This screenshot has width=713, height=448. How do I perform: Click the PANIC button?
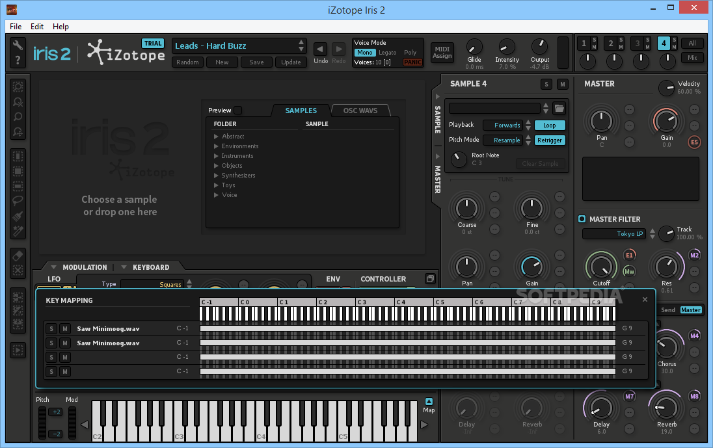pos(412,62)
